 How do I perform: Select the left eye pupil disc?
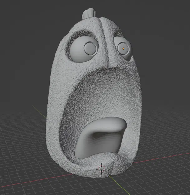point(90,49)
